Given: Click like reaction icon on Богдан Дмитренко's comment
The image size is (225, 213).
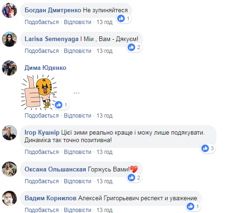Looking at the screenshot, I should [x=121, y=18].
